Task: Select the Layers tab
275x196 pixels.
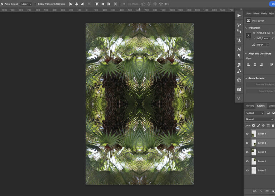Action: [x=261, y=106]
